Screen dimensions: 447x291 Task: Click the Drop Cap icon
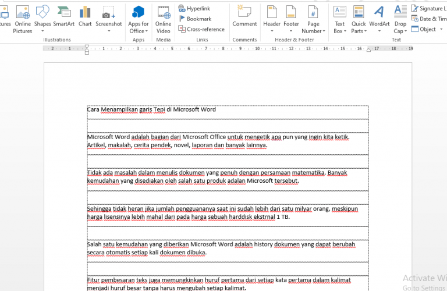click(x=400, y=12)
